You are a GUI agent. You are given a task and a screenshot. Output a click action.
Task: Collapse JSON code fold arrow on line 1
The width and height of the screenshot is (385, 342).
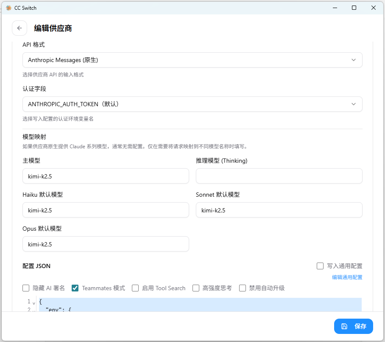pyautogui.click(x=34, y=302)
